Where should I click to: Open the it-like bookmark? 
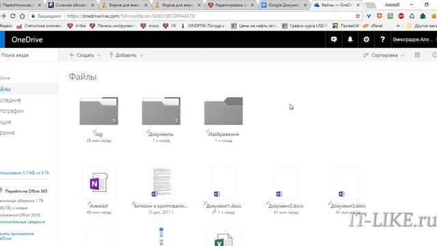(76, 26)
